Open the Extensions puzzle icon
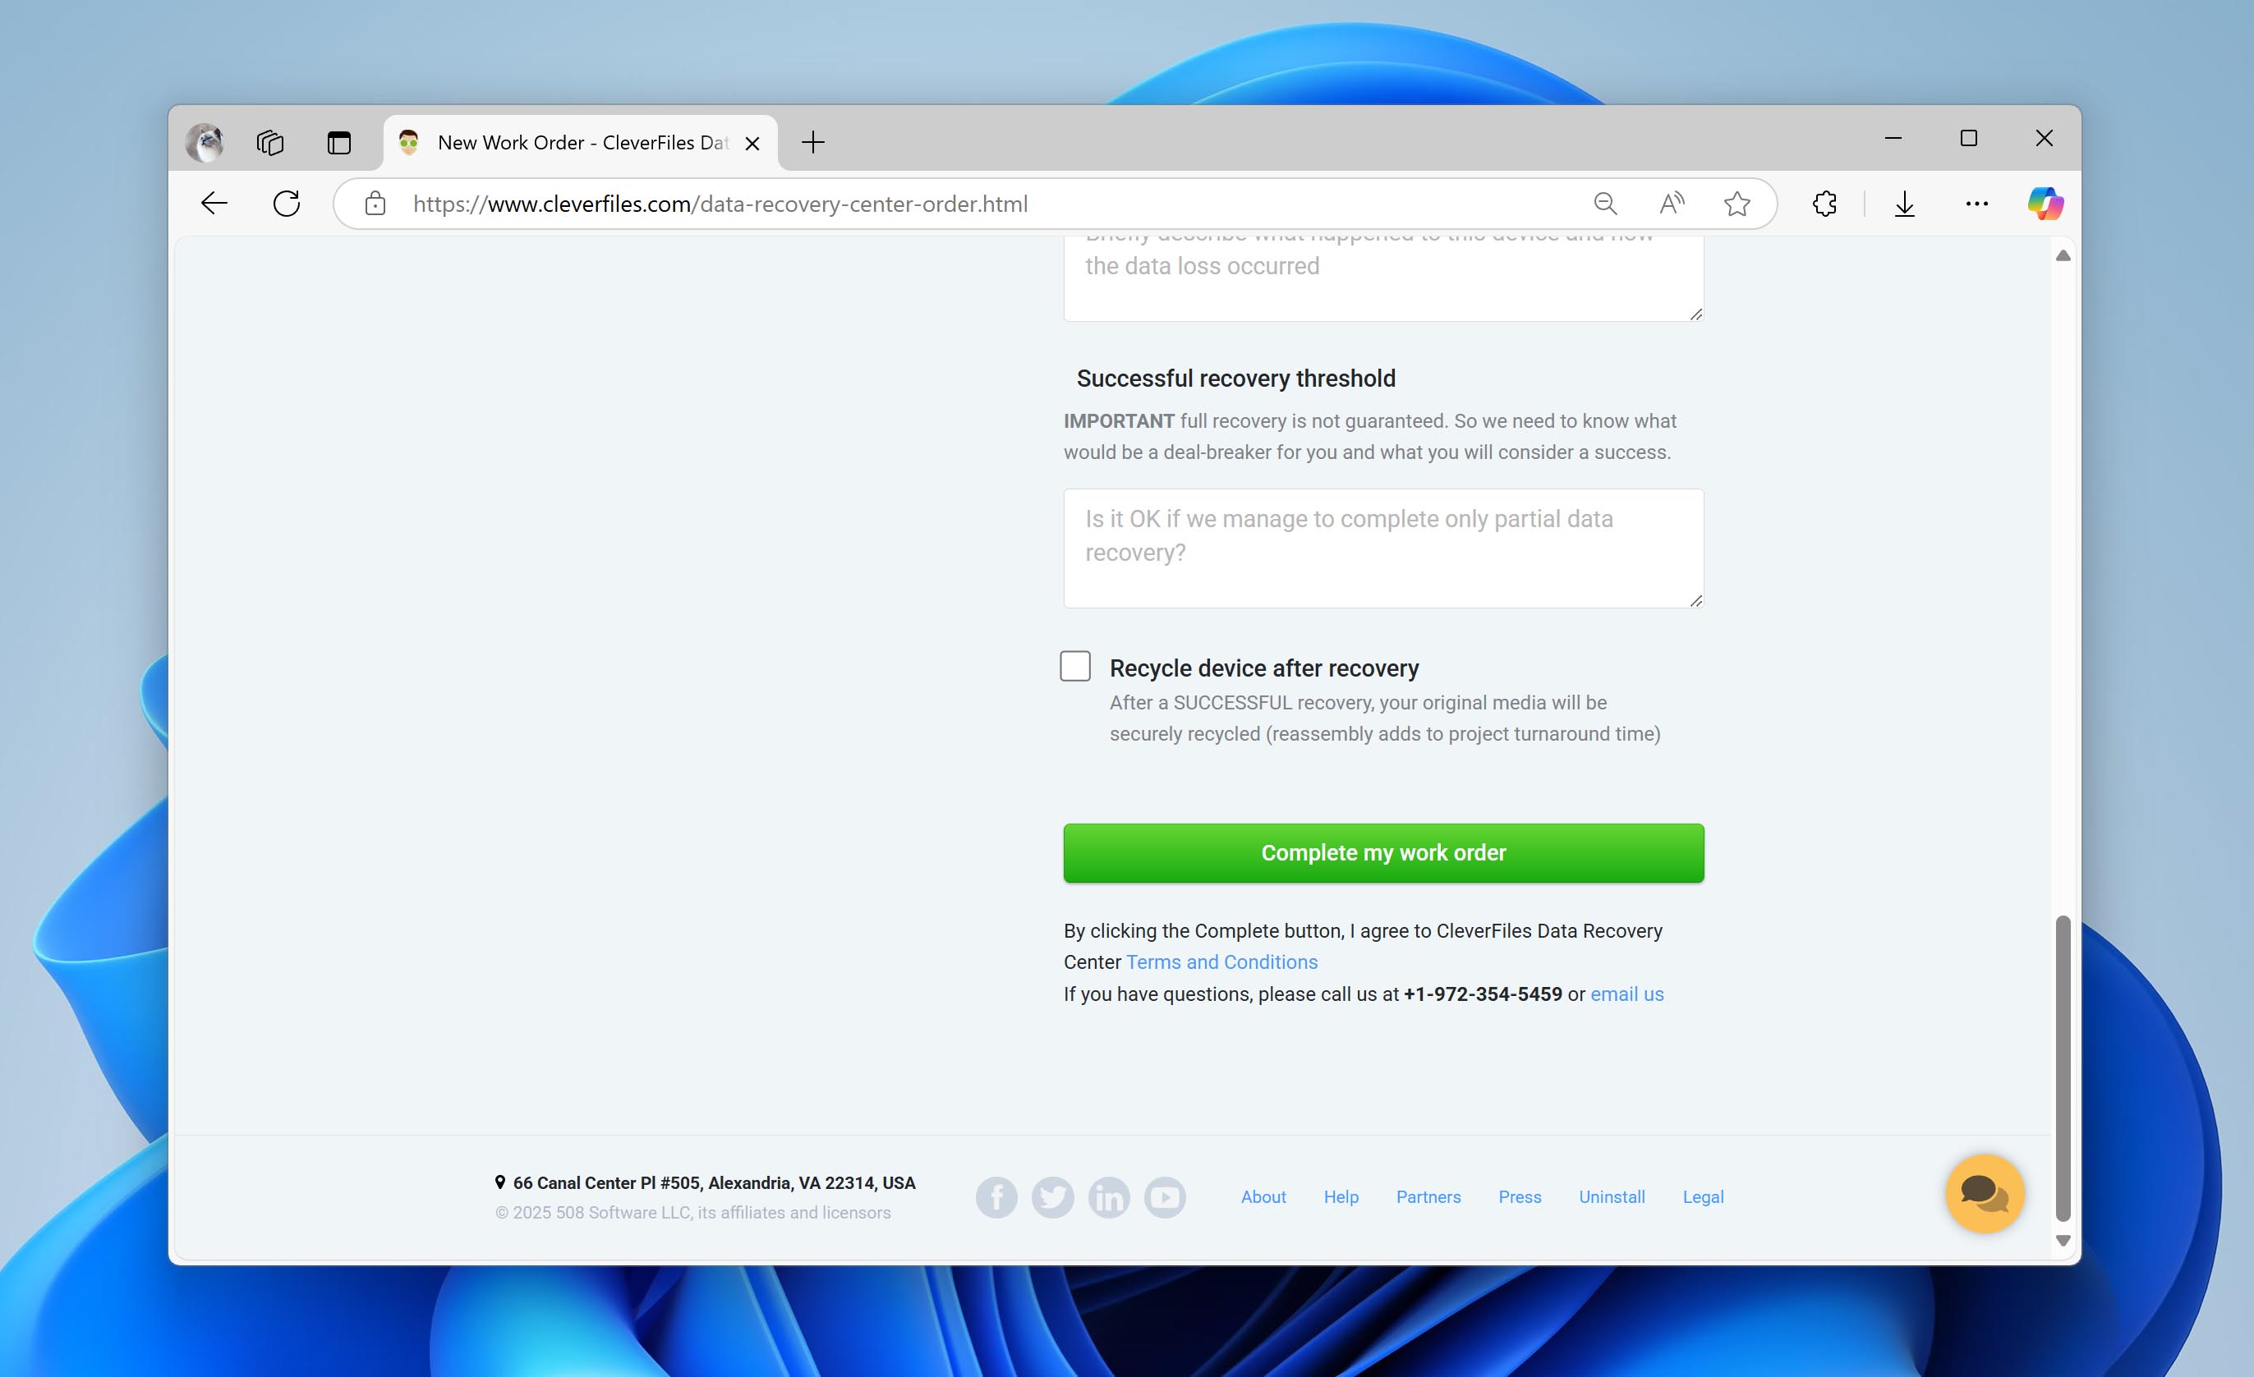2254x1377 pixels. [1825, 203]
